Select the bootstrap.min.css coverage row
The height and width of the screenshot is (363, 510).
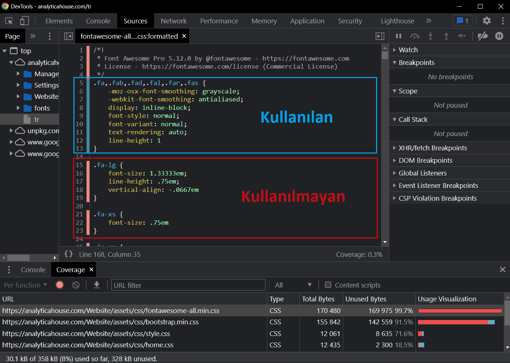point(252,322)
